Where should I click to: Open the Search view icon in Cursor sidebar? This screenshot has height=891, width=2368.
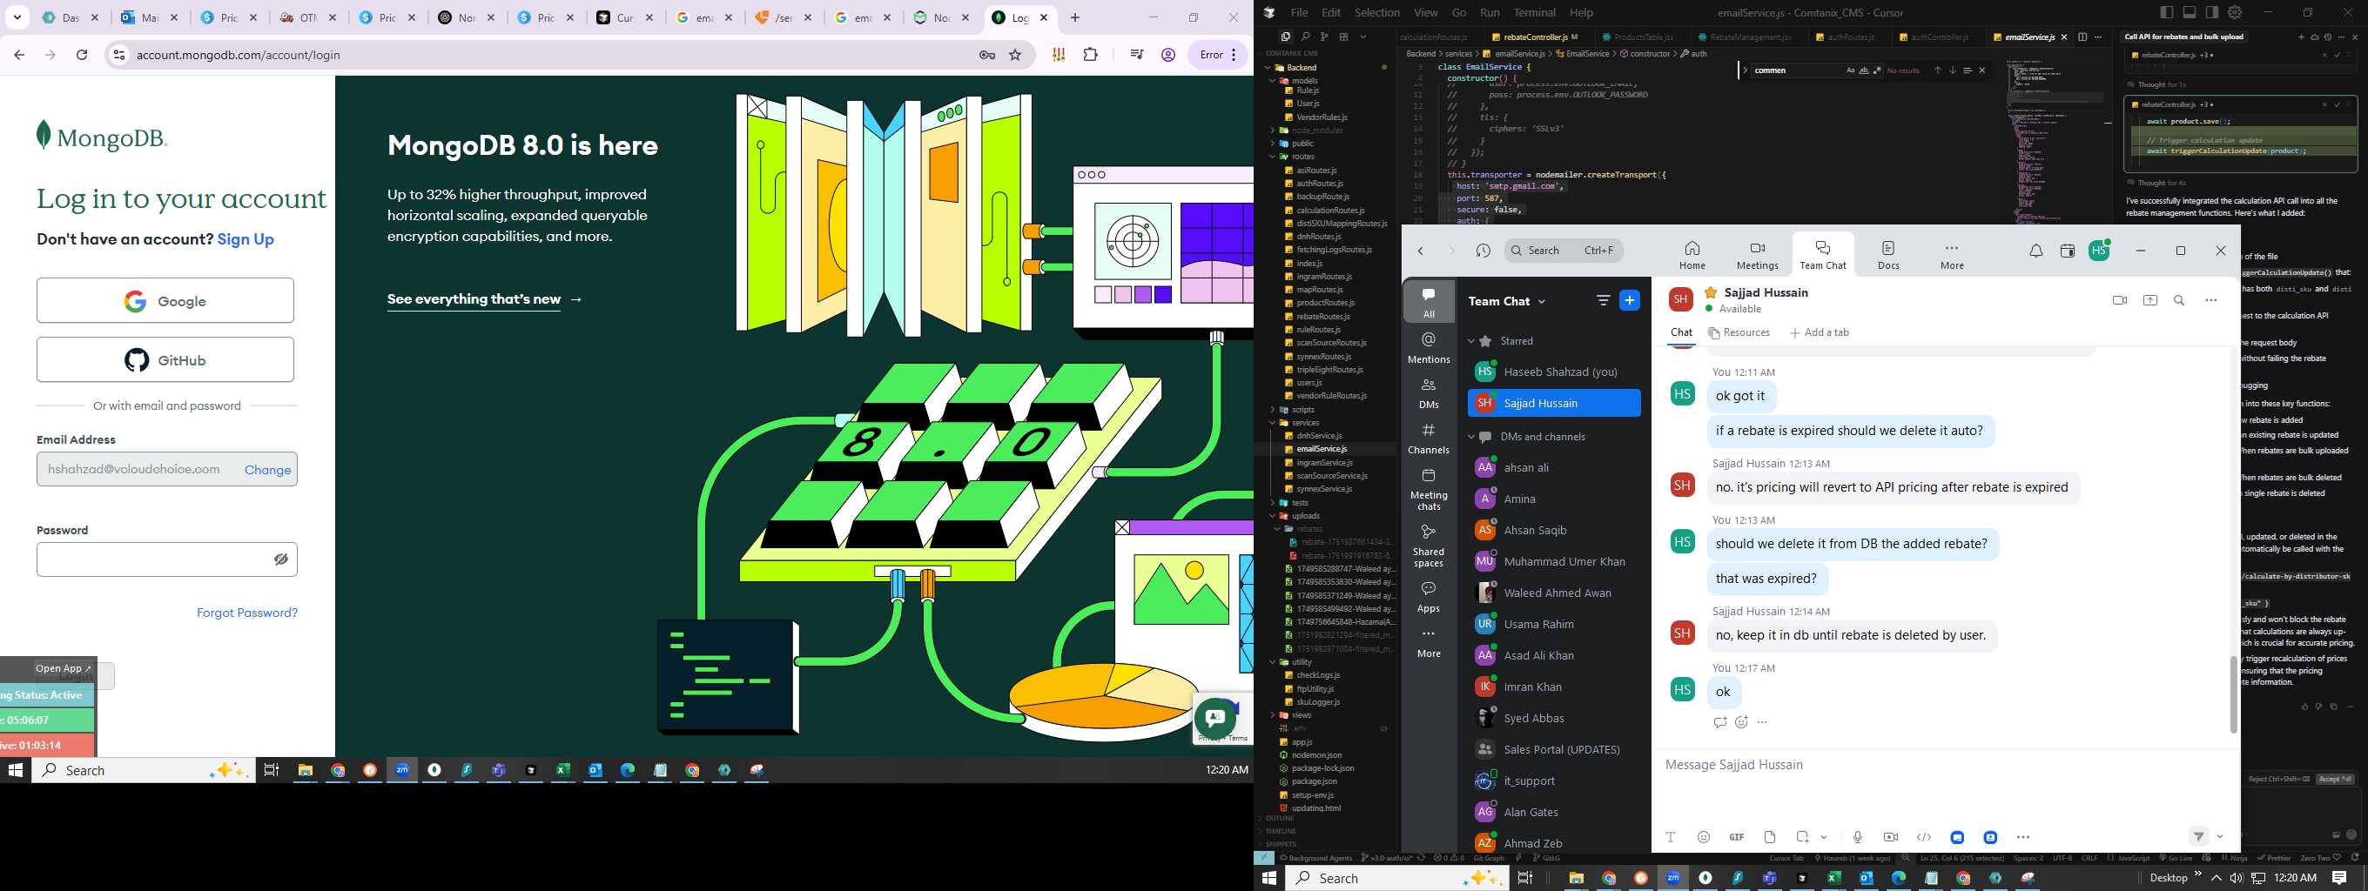click(x=1304, y=37)
